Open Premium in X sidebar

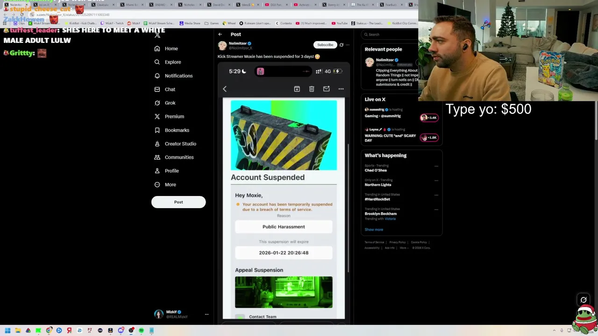pyautogui.click(x=169, y=116)
